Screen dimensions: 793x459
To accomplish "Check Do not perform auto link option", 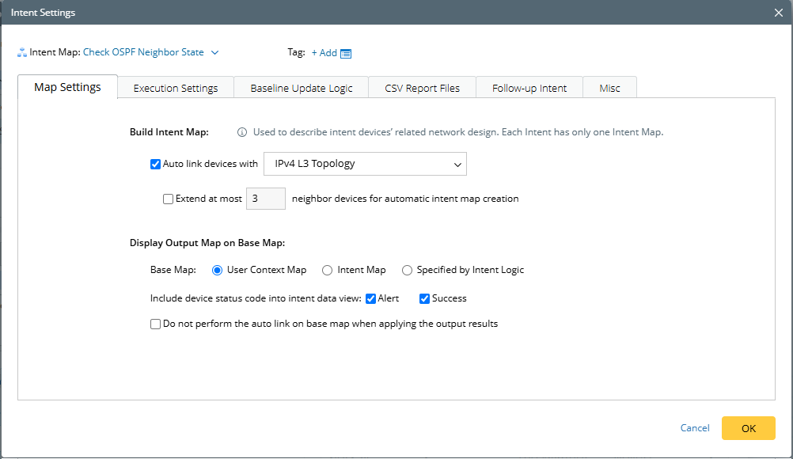I will tap(155, 324).
